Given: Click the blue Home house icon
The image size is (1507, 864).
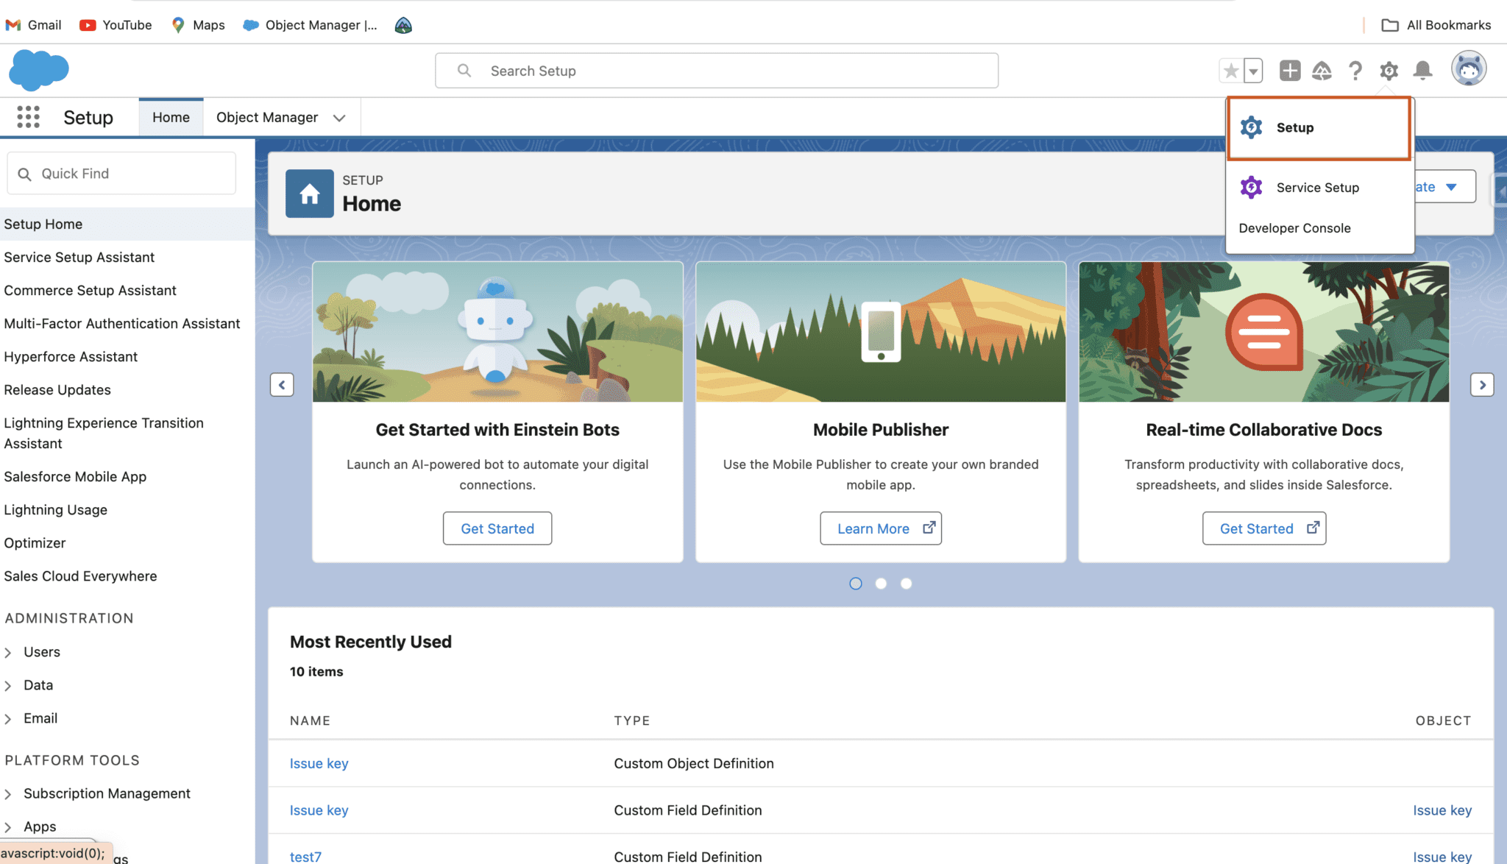Looking at the screenshot, I should [x=309, y=194].
